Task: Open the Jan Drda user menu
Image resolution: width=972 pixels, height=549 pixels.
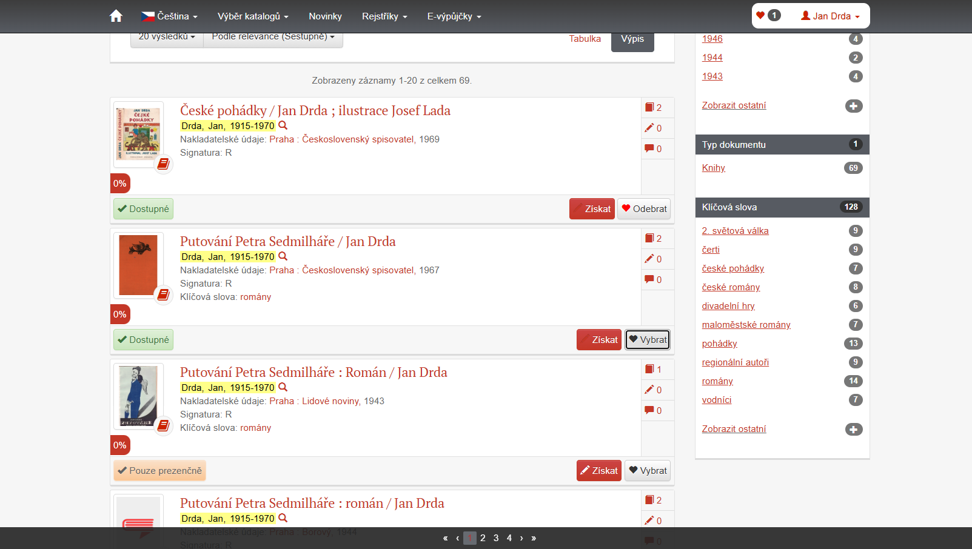Action: click(830, 16)
